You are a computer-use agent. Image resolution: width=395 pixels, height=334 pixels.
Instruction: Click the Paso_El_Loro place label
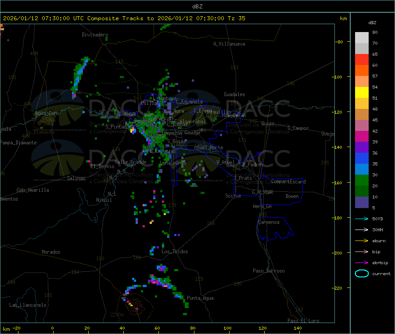coord(303,321)
